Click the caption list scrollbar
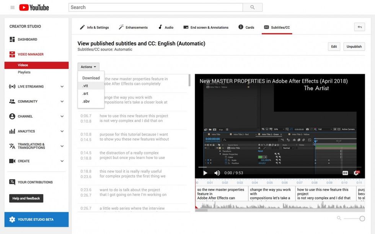This screenshot has width=375, height=234. 189,80
